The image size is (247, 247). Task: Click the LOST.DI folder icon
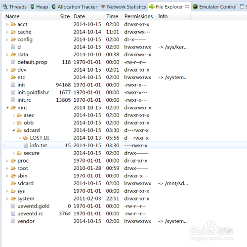(x=26, y=138)
